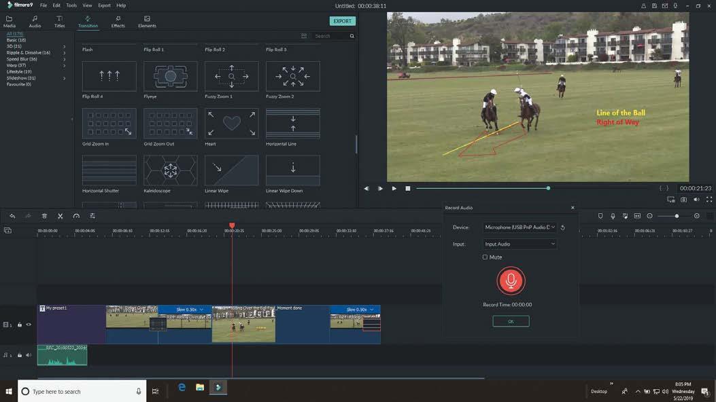Select the Kaleidoscope transition thumbnail
The image size is (716, 402).
click(170, 170)
